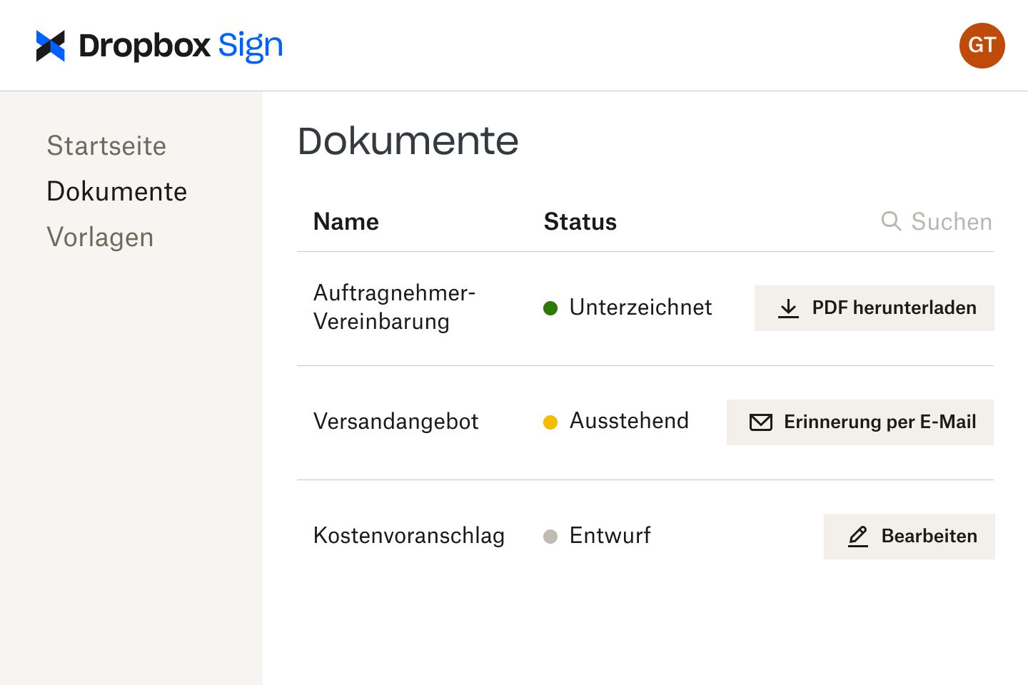The width and height of the screenshot is (1028, 685).
Task: Click the green Unterzeichnet status dot
Action: [x=550, y=308]
